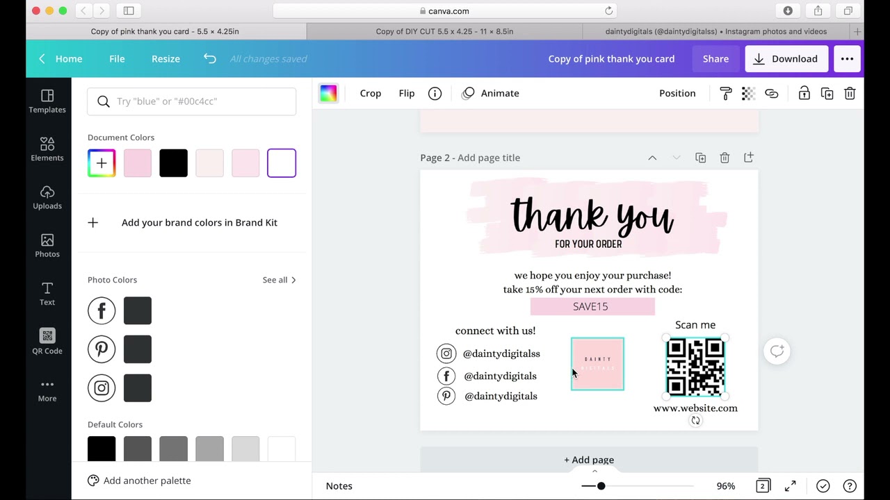The width and height of the screenshot is (890, 500).
Task: Select the white document color swatch
Action: click(x=282, y=163)
